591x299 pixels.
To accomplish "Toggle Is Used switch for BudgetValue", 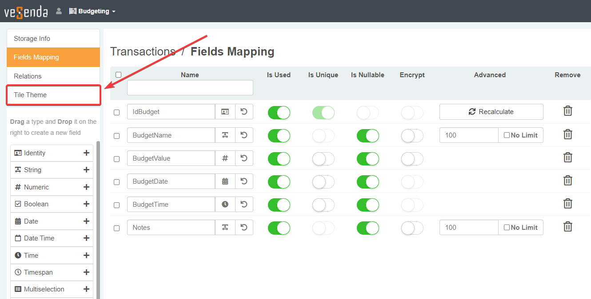I will (279, 159).
